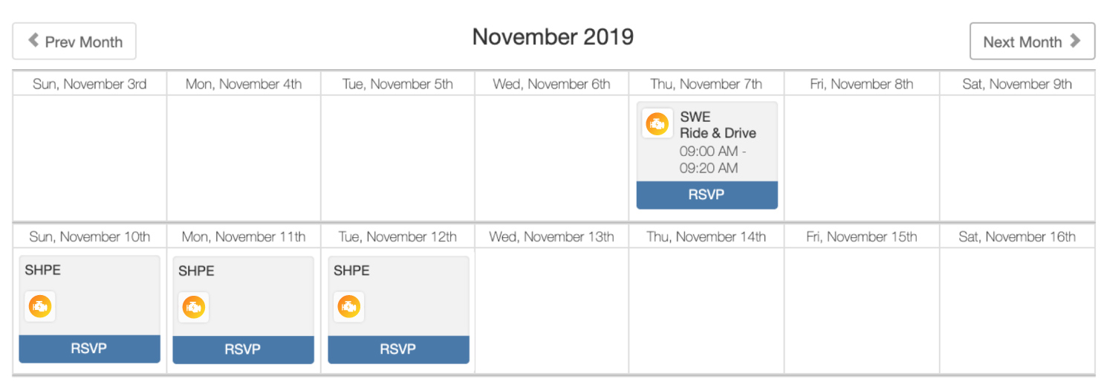The image size is (1107, 382).
Task: Click the SHPE icon on November 10th
Action: click(40, 306)
